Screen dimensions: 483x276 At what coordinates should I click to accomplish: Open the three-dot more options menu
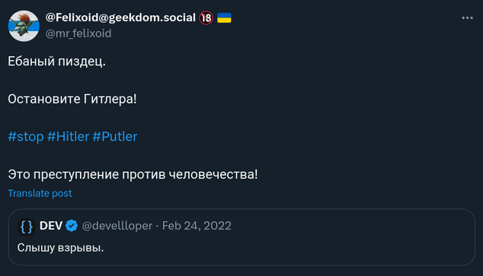pos(467,18)
